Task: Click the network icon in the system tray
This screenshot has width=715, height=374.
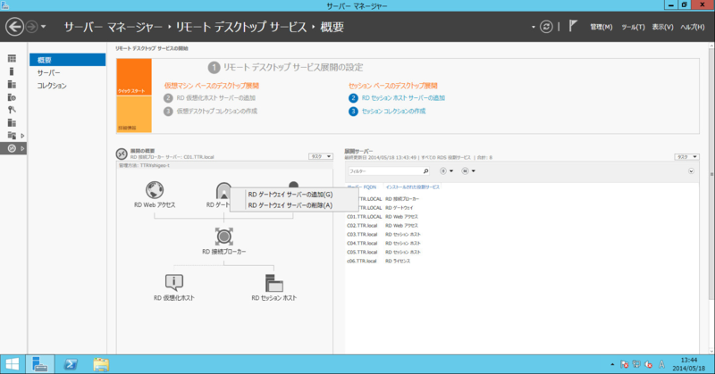Action: (x=636, y=364)
